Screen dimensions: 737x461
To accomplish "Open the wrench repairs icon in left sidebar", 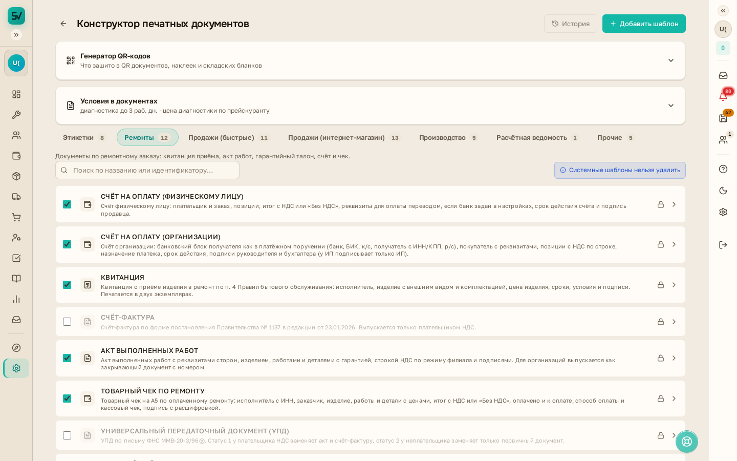I will 16,115.
